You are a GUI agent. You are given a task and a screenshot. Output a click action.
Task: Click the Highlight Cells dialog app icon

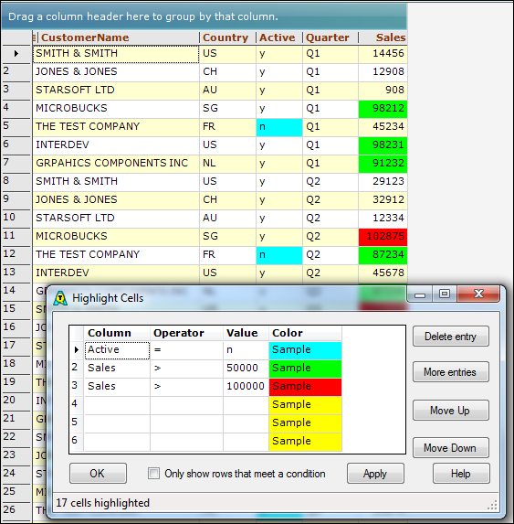click(x=60, y=298)
